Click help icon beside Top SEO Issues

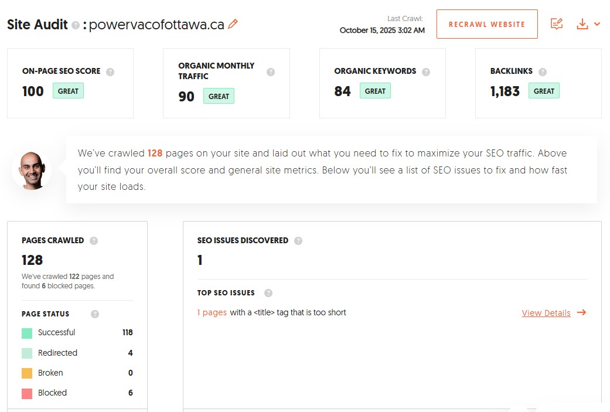click(268, 293)
